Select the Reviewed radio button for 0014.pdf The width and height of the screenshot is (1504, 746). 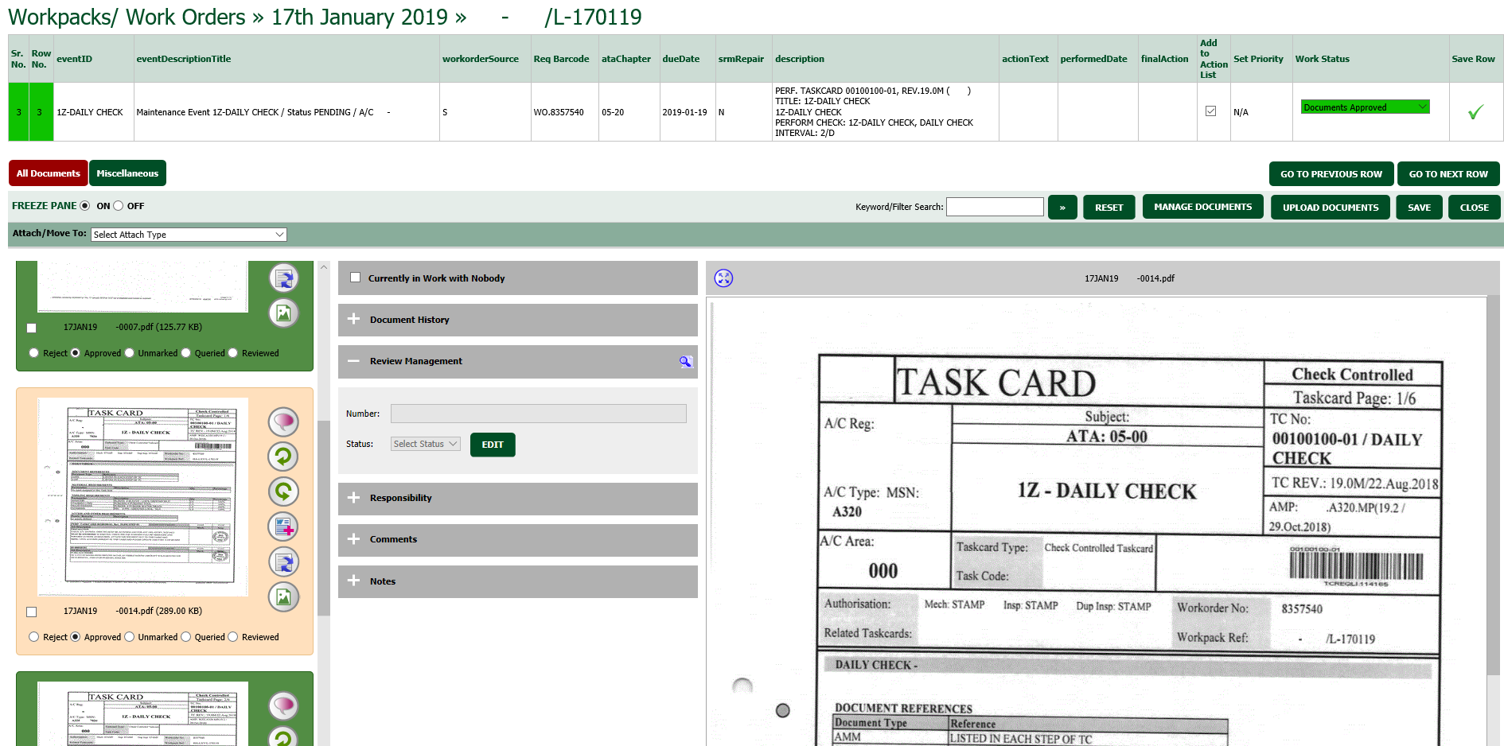[x=232, y=636]
